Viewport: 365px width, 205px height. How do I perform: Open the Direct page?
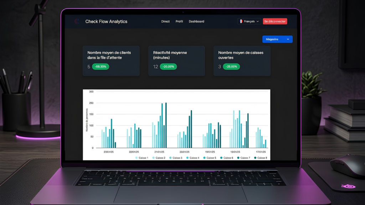(165, 21)
